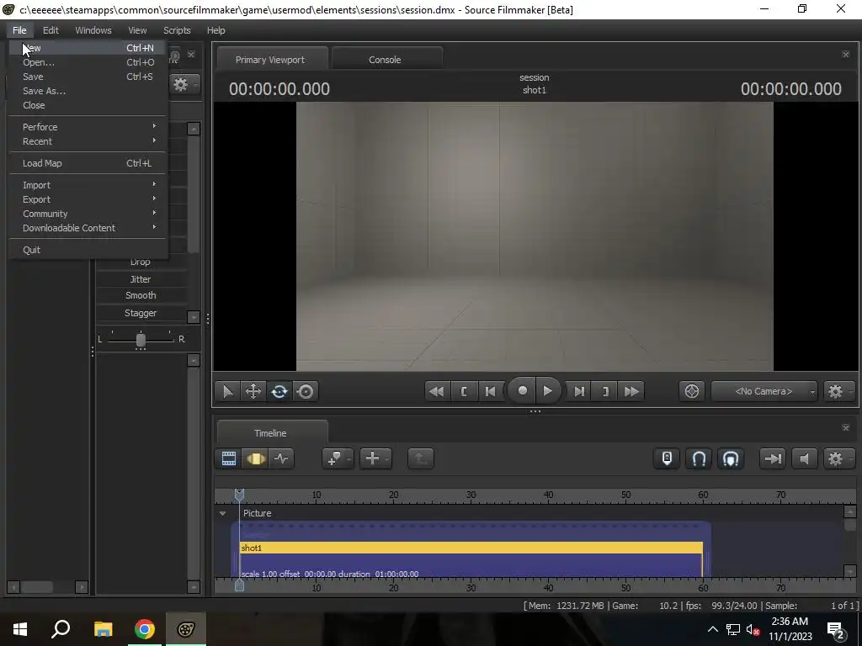Open the Edit menu
The width and height of the screenshot is (862, 646).
click(x=51, y=30)
